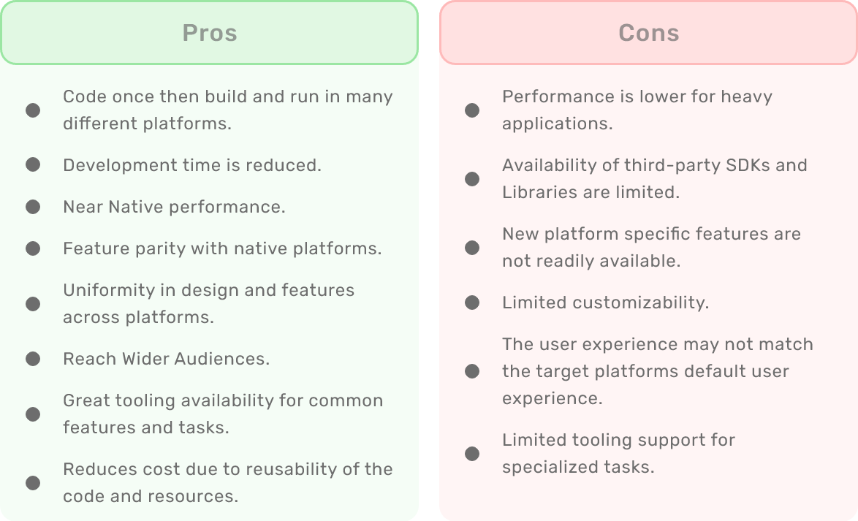
Task: Click bullet beside 'Feature parity with native platforms'
Action: pos(33,248)
